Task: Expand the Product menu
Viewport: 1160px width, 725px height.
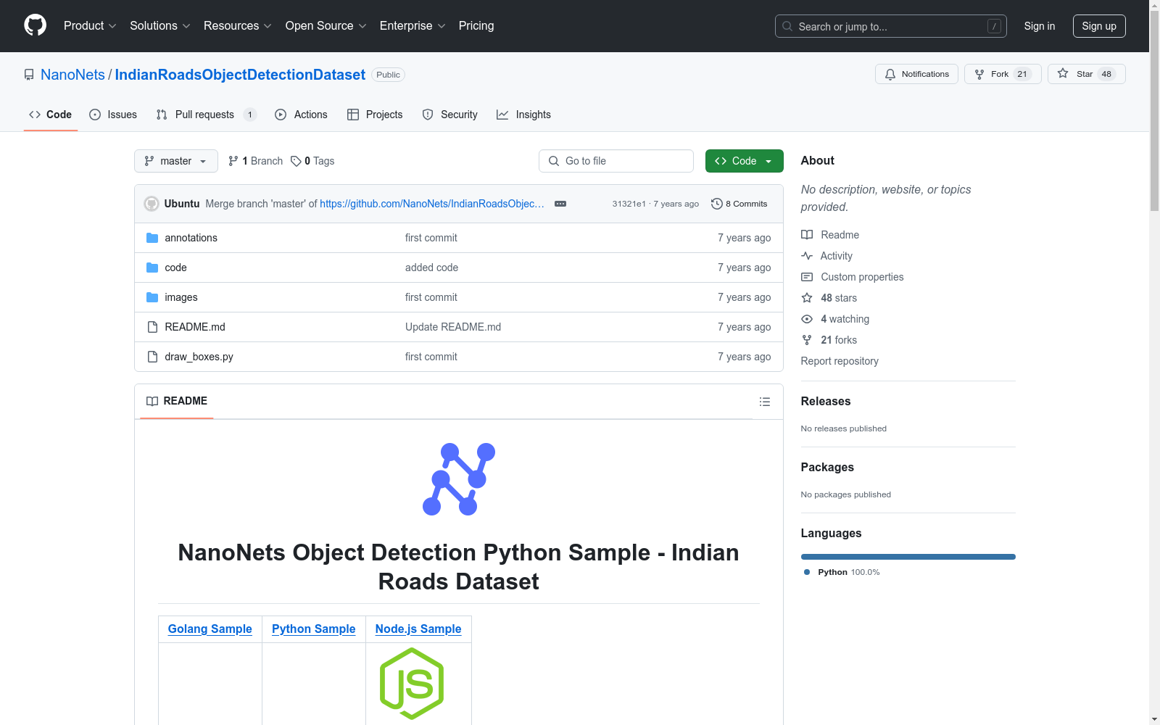Action: tap(90, 25)
